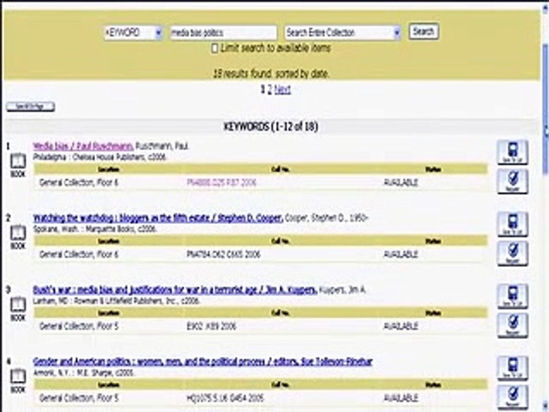Click call number PN4784.O62 C665 2006

(224, 254)
